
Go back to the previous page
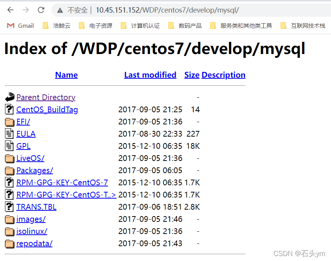tap(10, 10)
